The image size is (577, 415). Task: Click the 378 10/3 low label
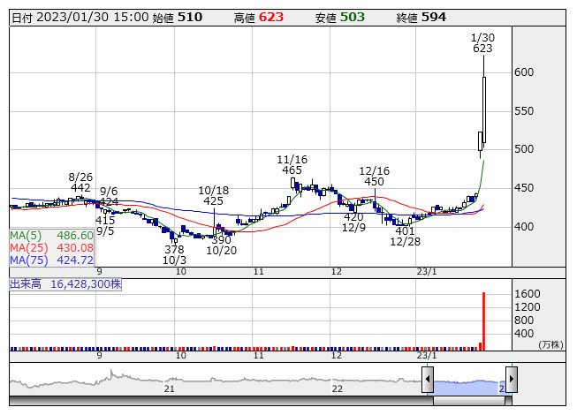click(x=174, y=254)
